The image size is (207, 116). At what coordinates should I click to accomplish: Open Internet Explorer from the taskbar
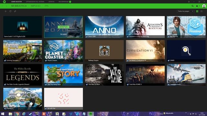pyautogui.click(x=24, y=114)
